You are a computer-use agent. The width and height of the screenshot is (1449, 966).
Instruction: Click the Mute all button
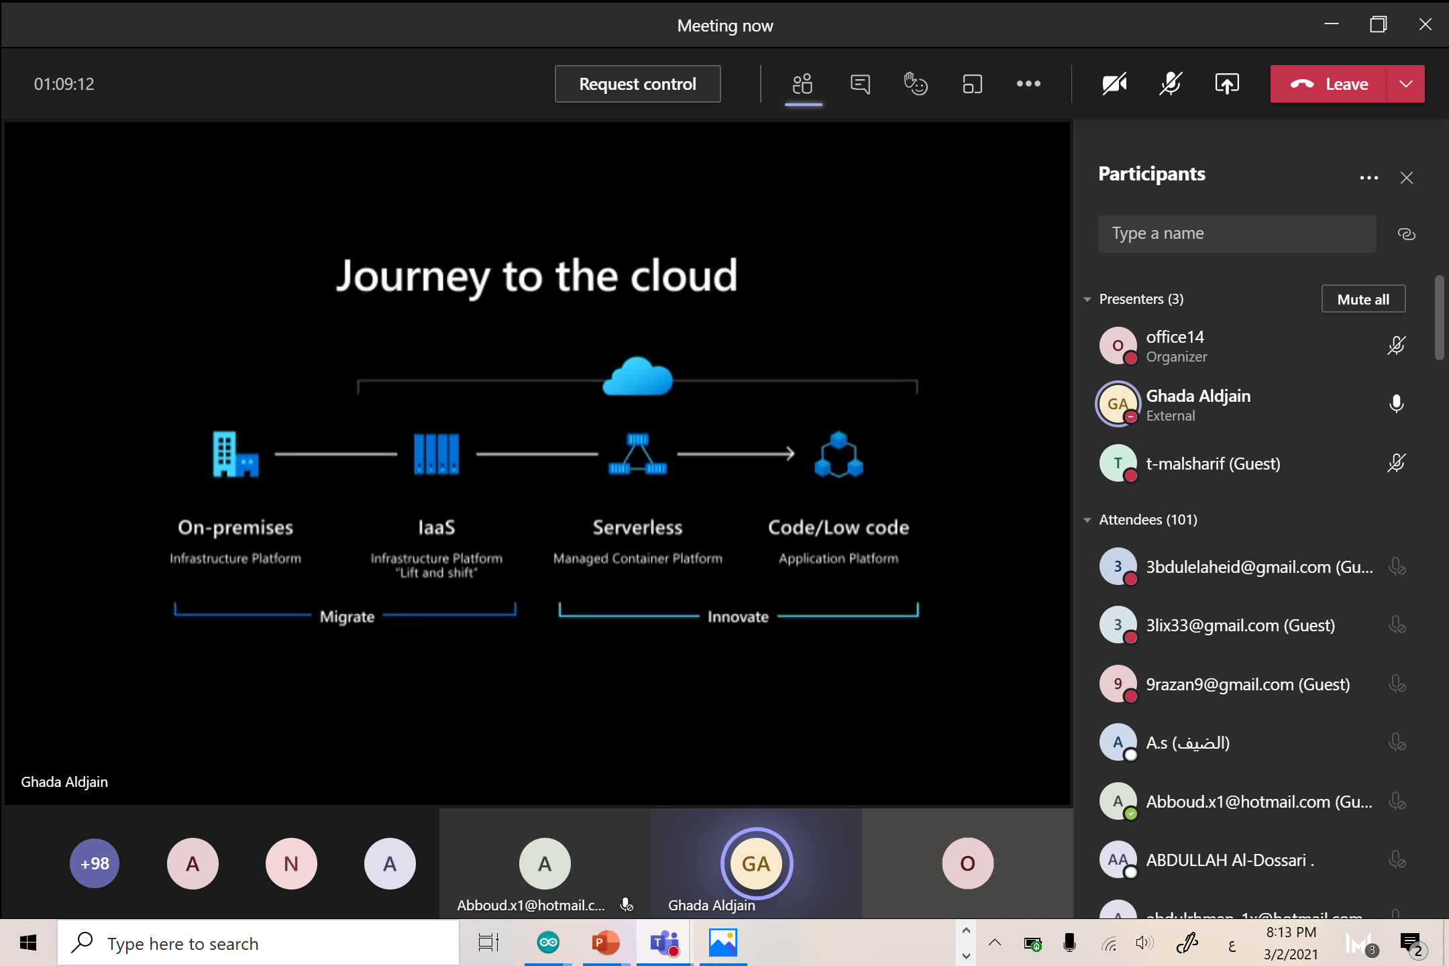point(1362,299)
